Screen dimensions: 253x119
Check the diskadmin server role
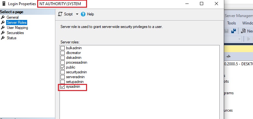(62, 58)
